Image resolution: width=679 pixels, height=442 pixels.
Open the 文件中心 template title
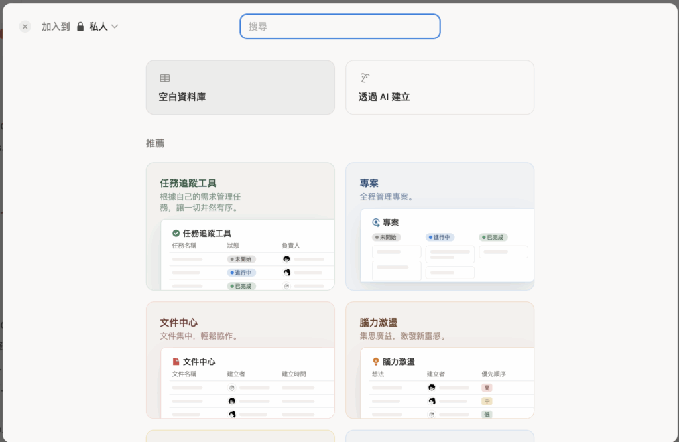[178, 322]
